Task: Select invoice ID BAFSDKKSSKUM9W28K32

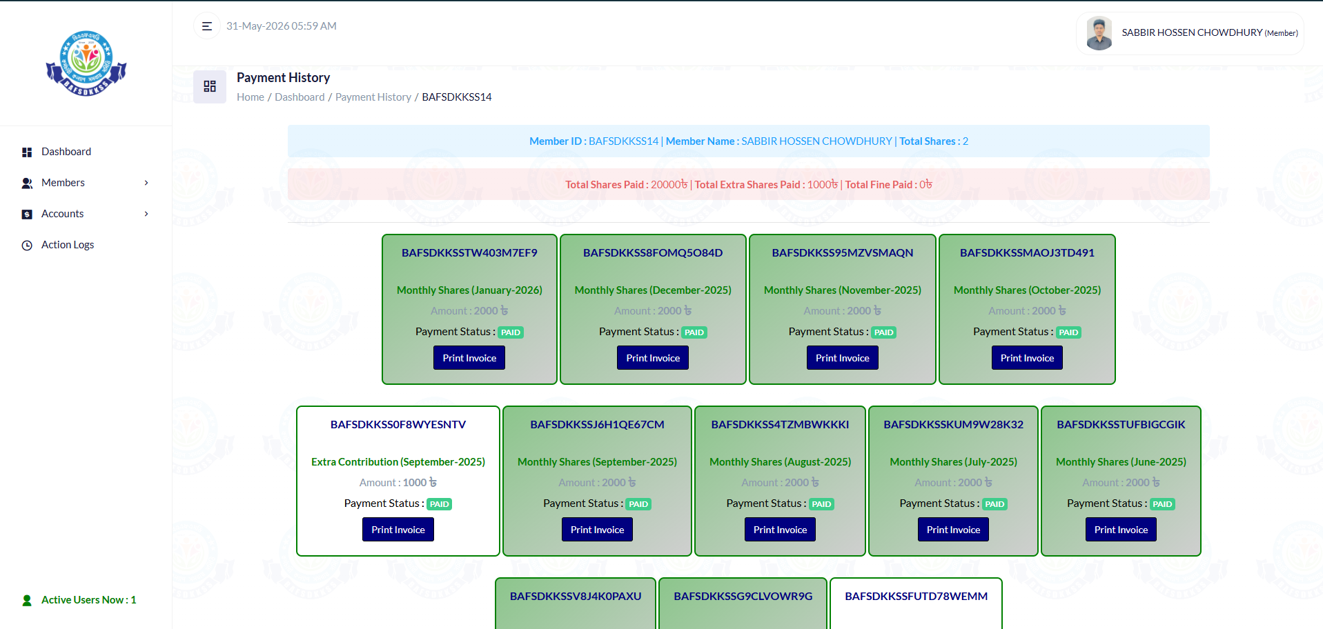Action: click(x=953, y=424)
